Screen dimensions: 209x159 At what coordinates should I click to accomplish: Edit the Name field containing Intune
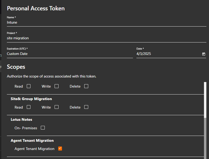[106, 23]
